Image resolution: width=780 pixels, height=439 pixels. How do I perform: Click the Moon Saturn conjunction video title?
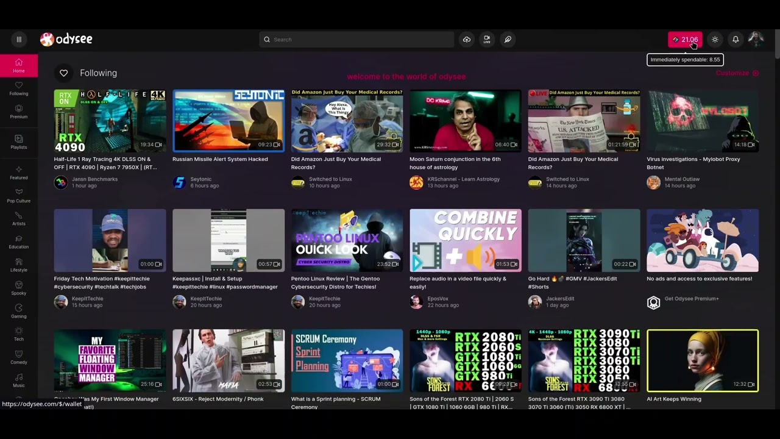click(455, 163)
